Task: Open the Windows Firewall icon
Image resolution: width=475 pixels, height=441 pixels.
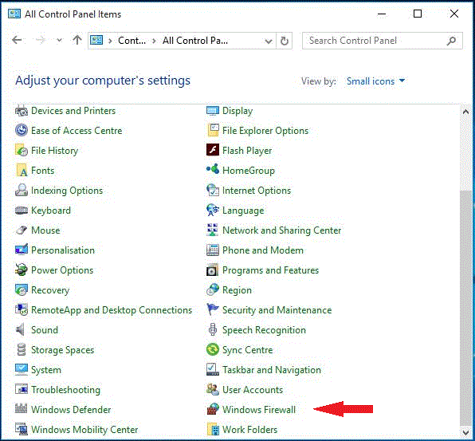Action: pos(213,409)
